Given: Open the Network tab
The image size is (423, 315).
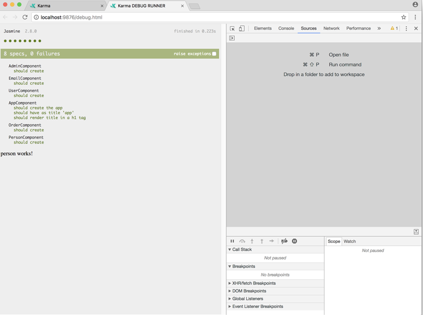Looking at the screenshot, I should click(x=331, y=28).
